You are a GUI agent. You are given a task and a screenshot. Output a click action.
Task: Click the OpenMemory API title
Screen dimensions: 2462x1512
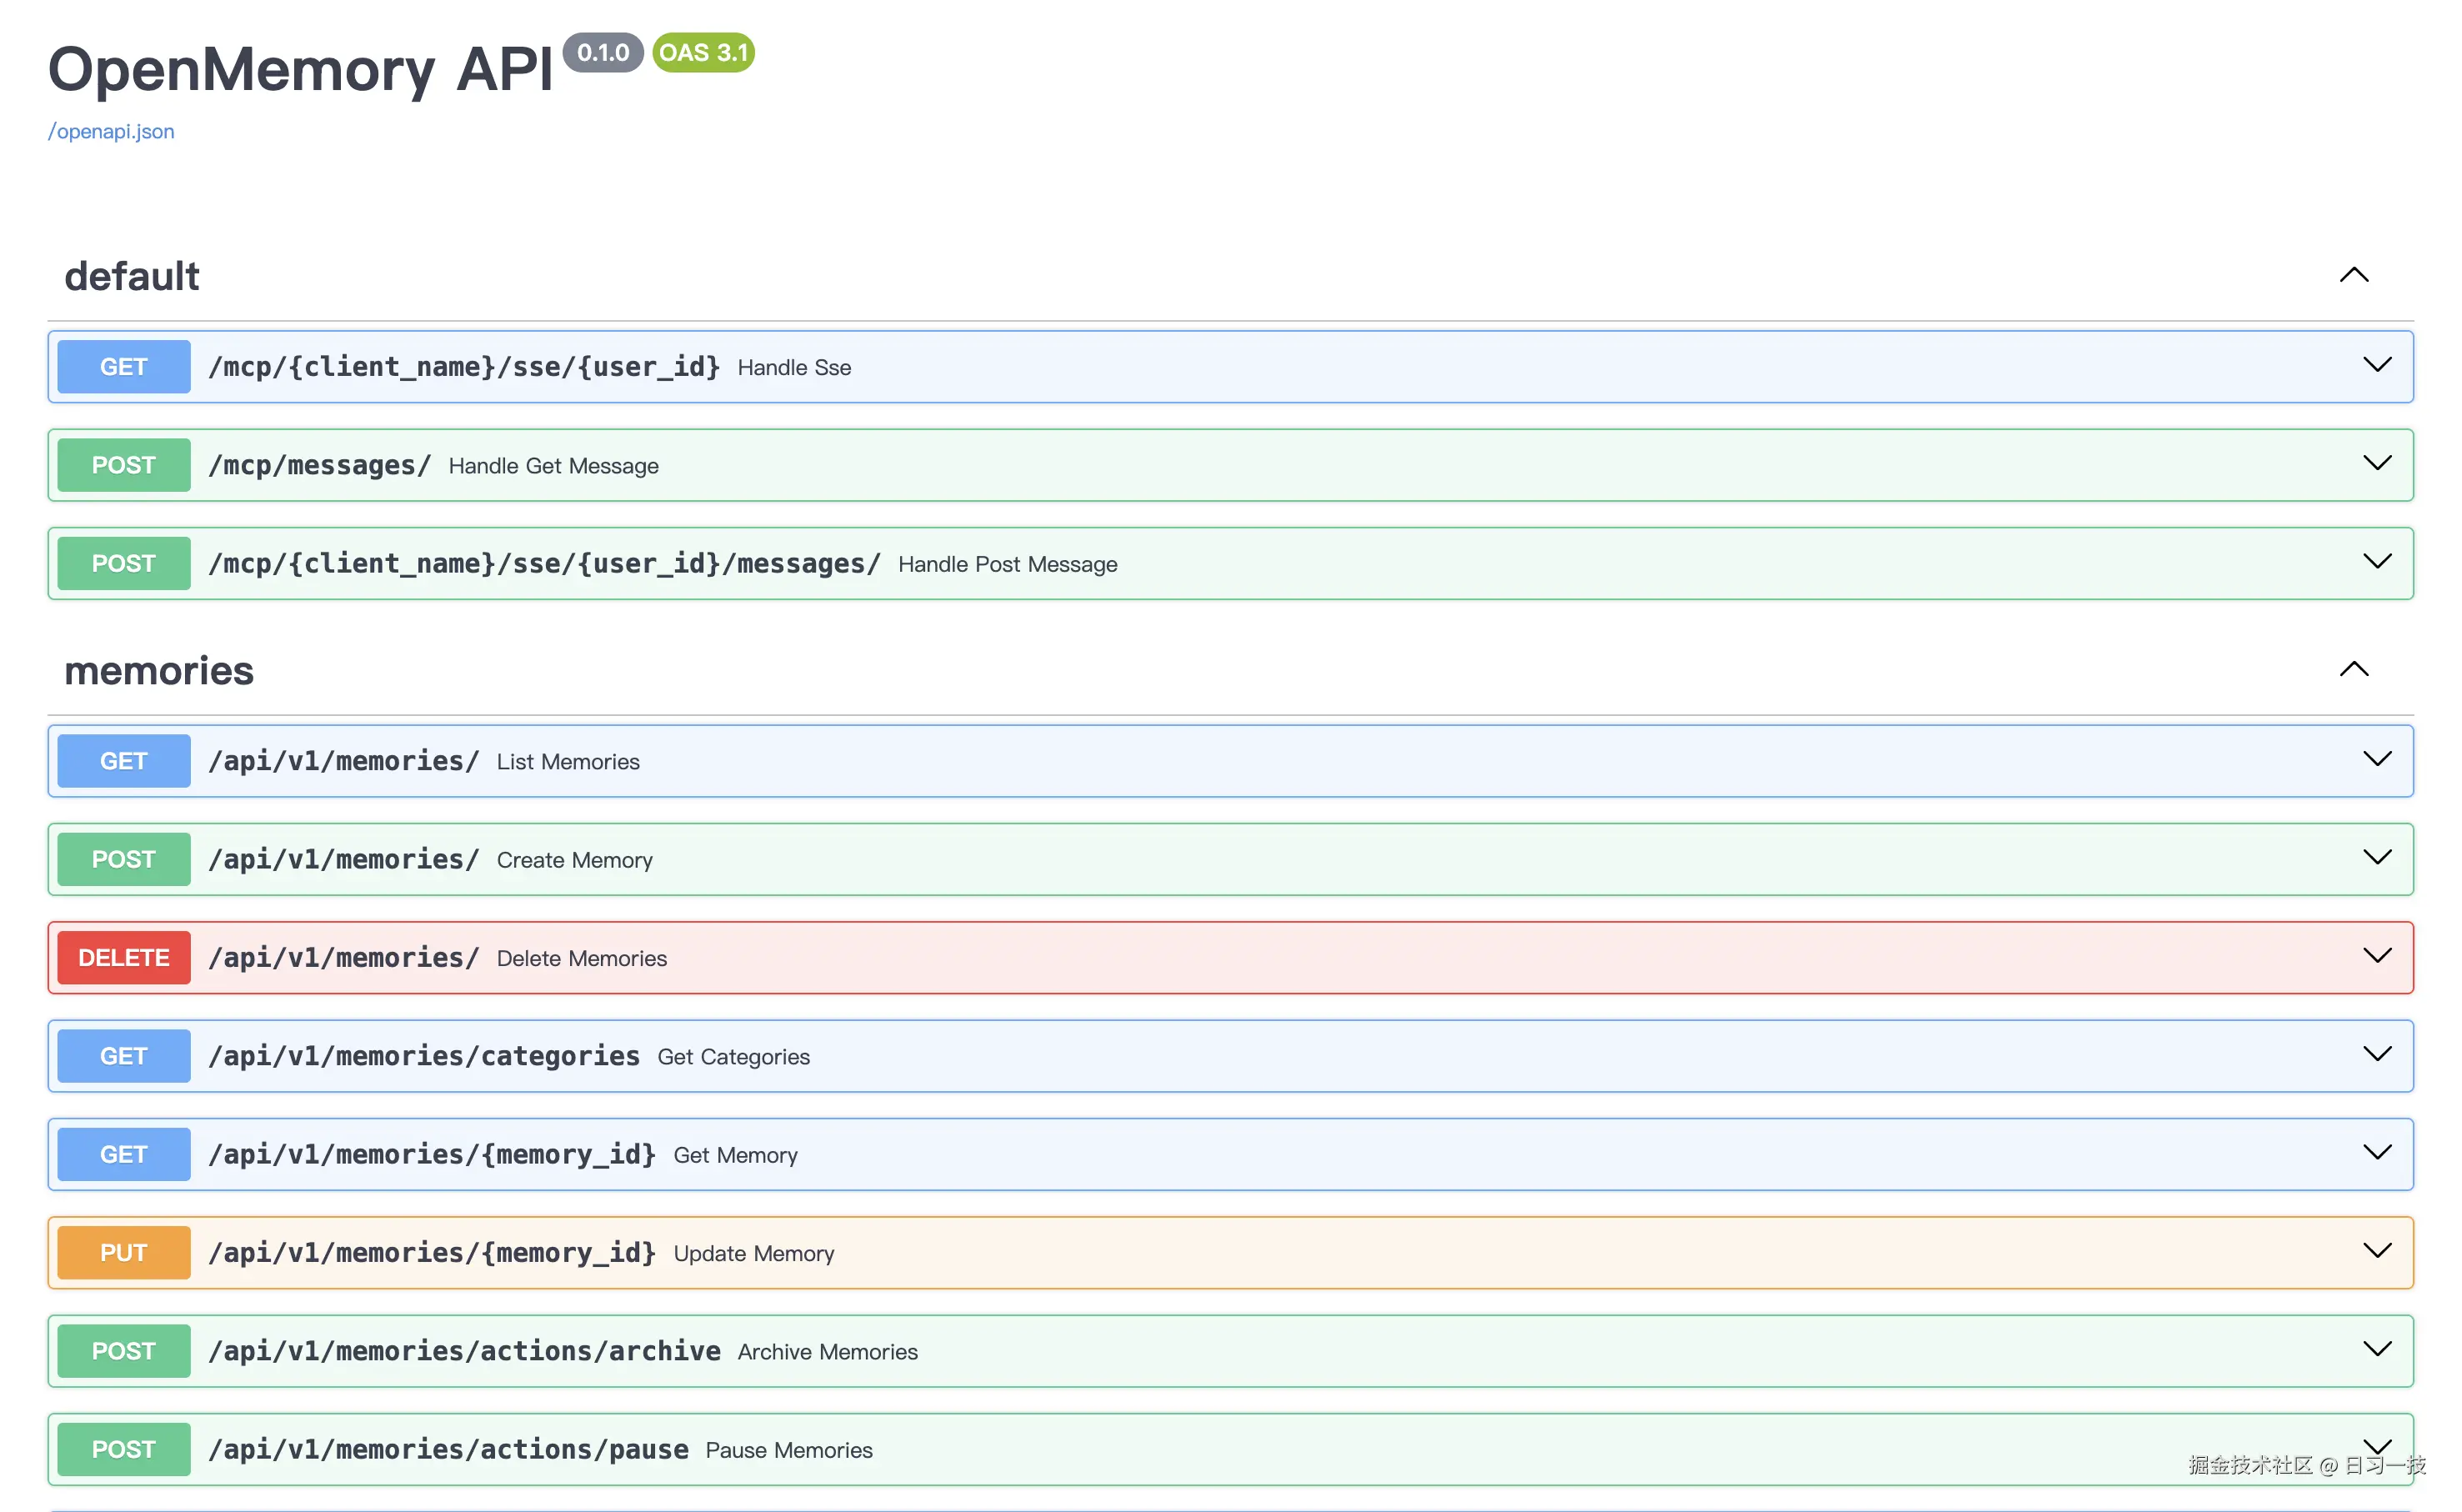tap(300, 68)
